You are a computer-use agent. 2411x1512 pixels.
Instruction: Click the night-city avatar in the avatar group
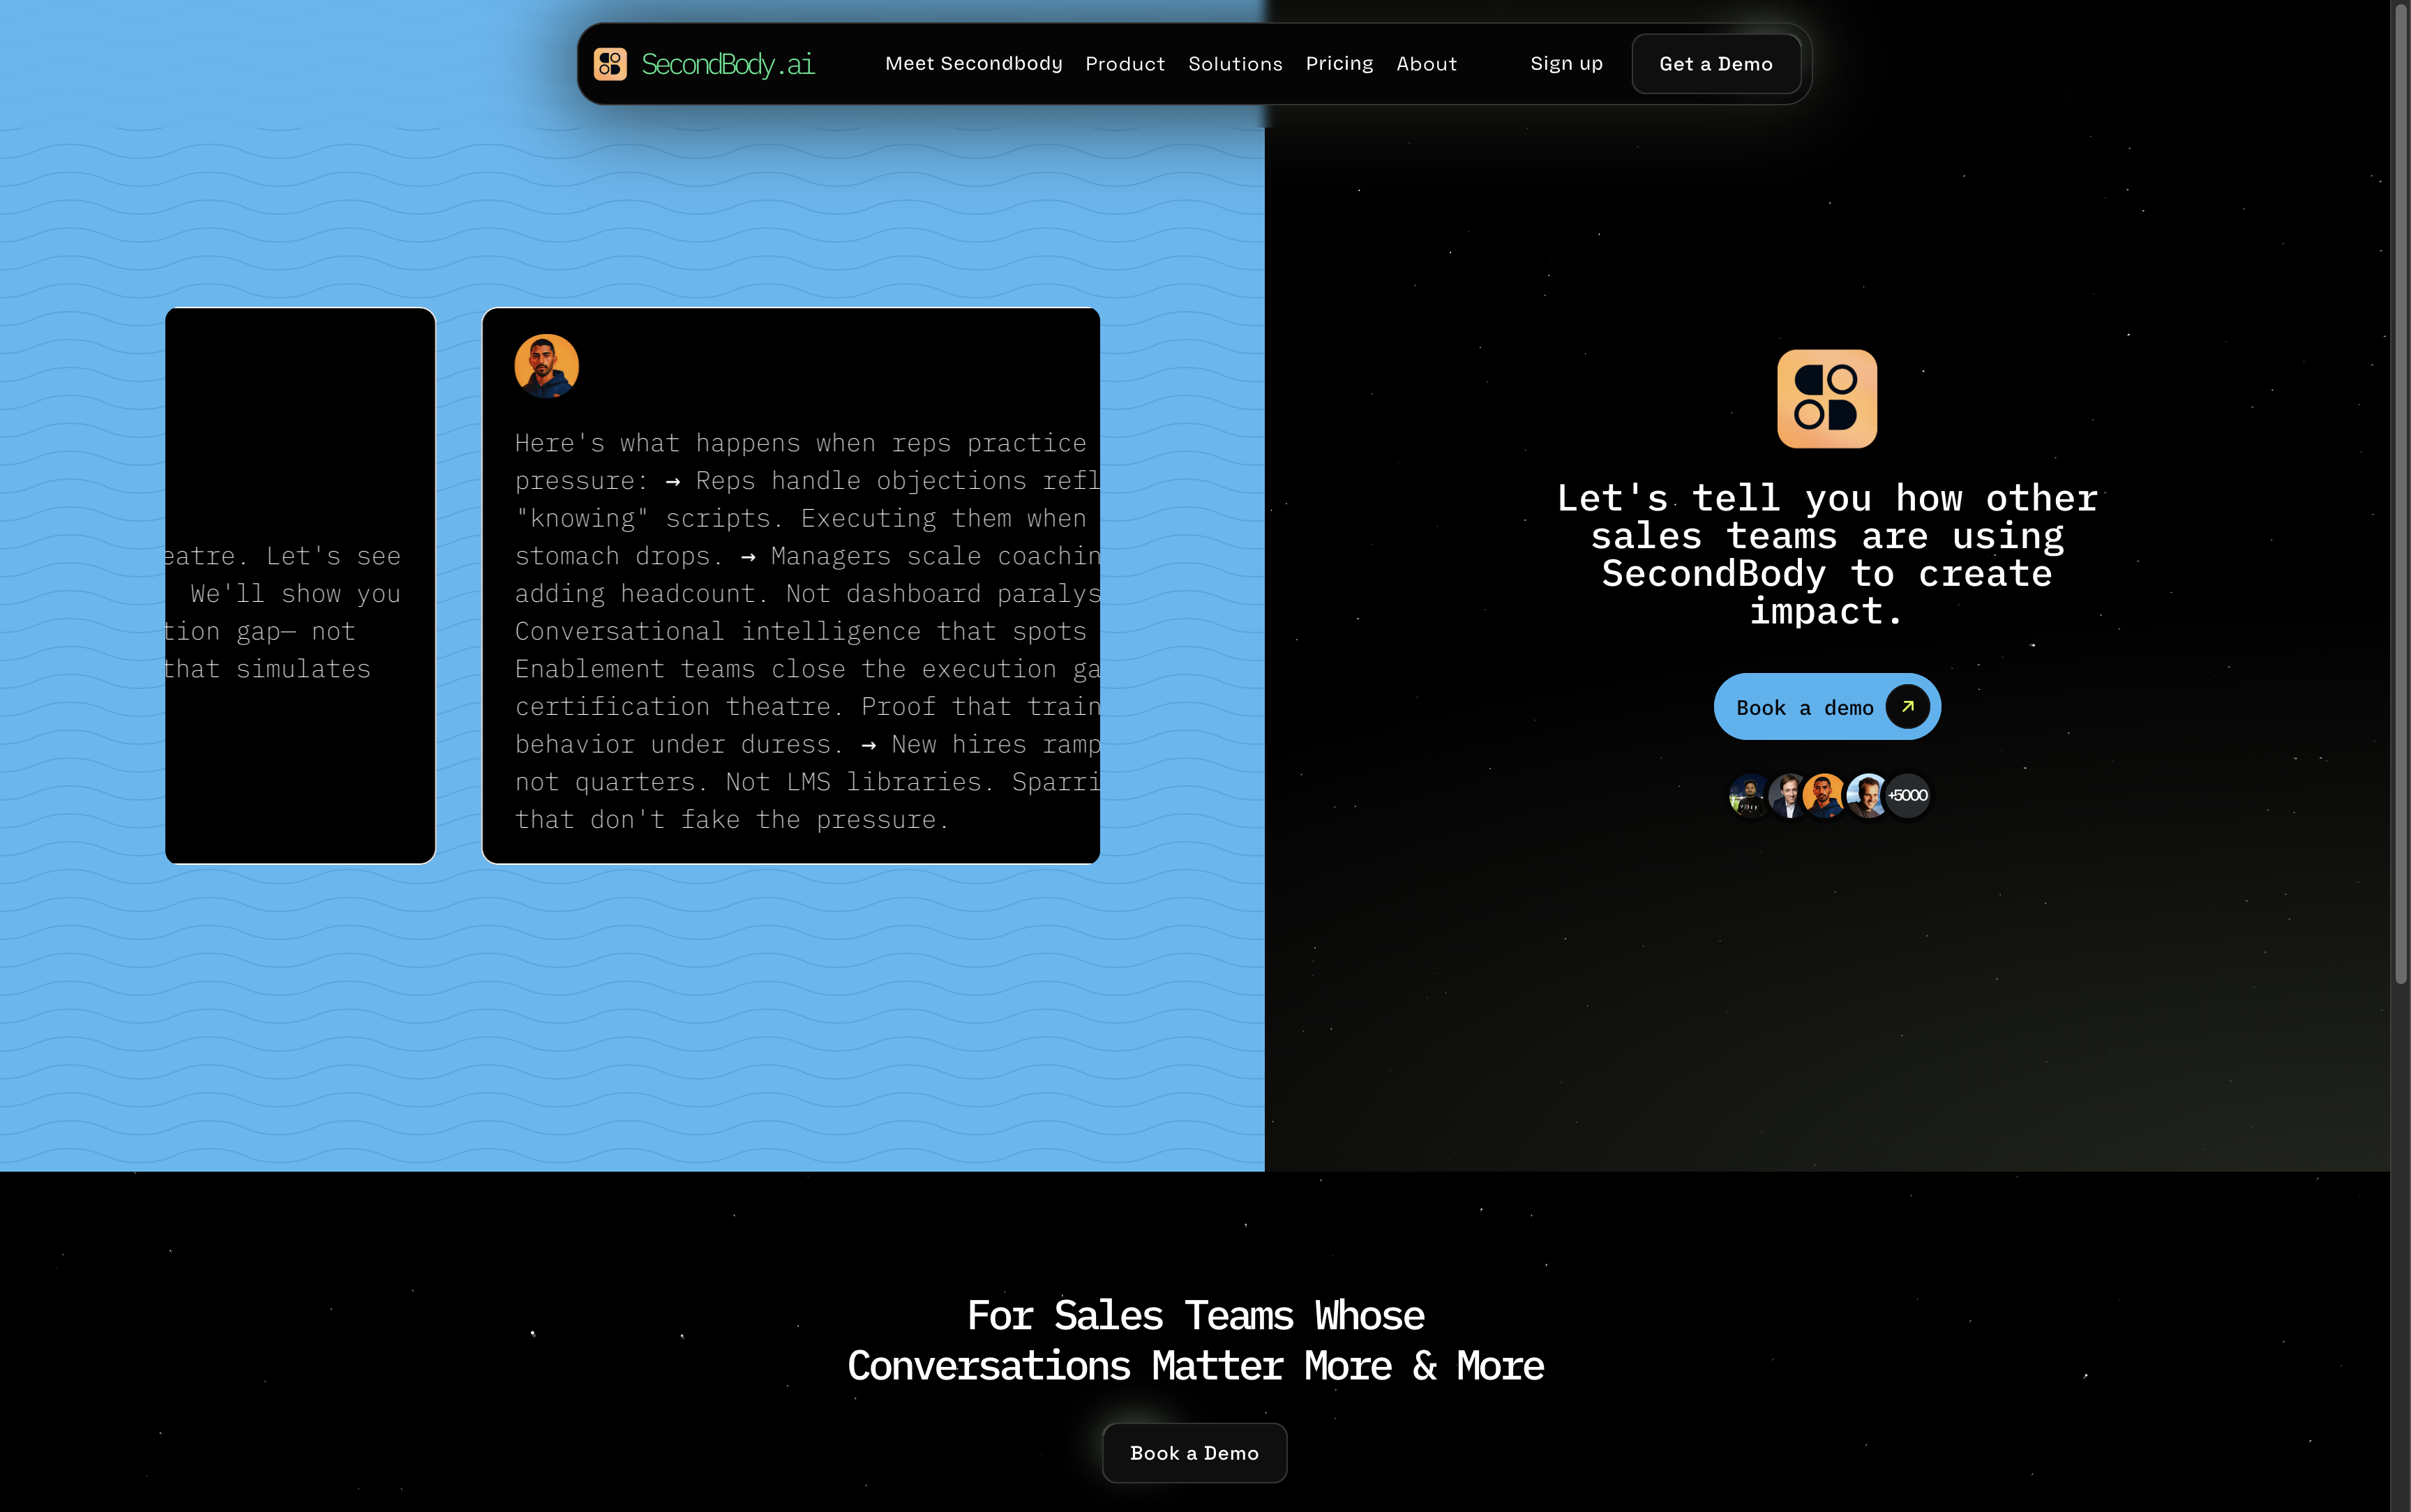click(1749, 795)
